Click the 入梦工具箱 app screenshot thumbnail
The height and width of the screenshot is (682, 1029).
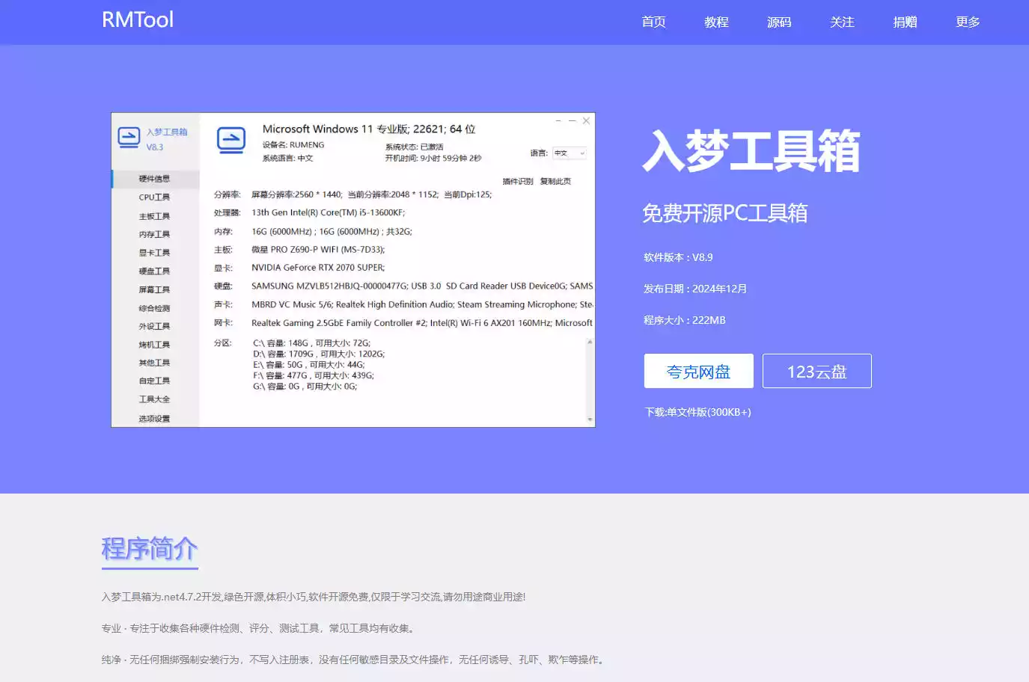point(353,270)
